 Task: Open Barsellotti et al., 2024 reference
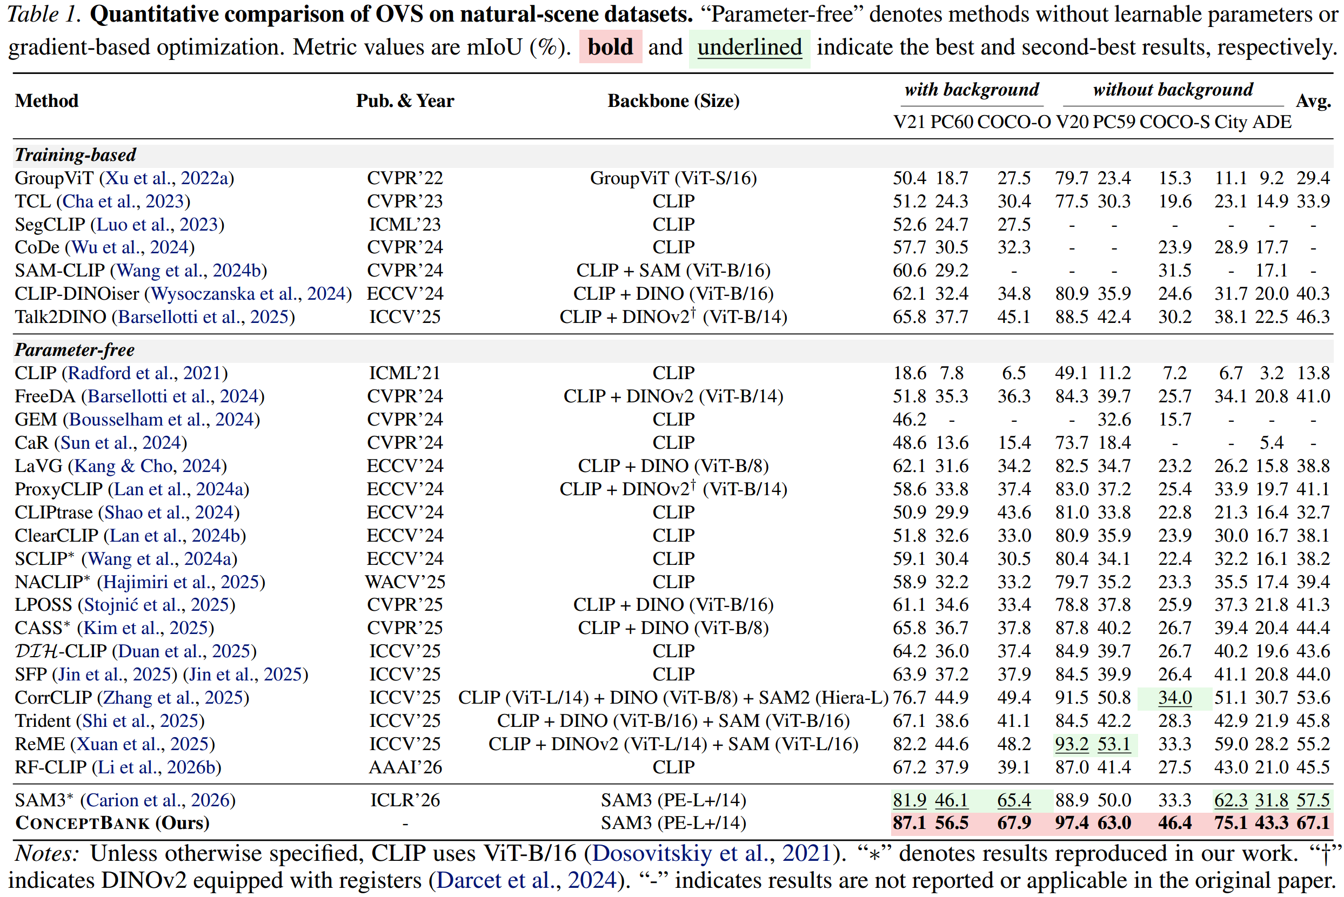click(x=173, y=396)
